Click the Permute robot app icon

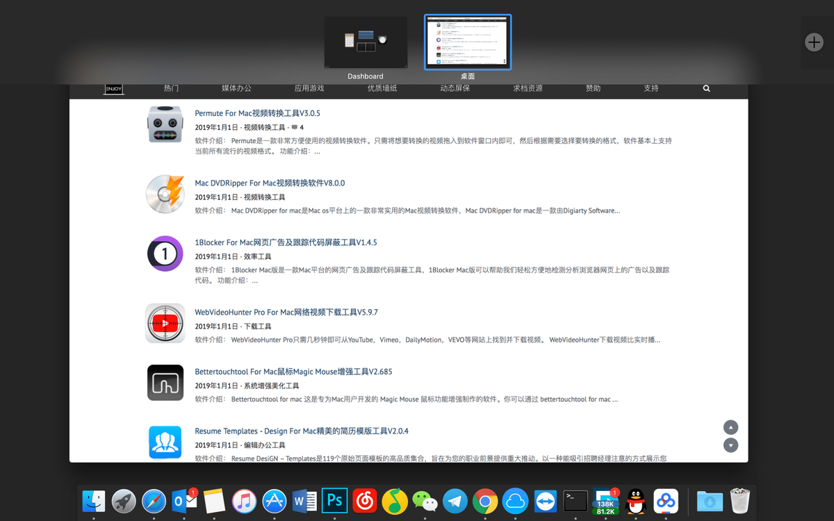pos(165,124)
